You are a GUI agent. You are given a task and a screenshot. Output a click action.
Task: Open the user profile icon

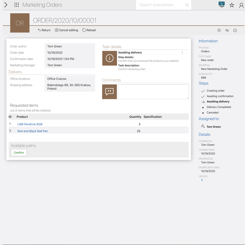point(241,5)
